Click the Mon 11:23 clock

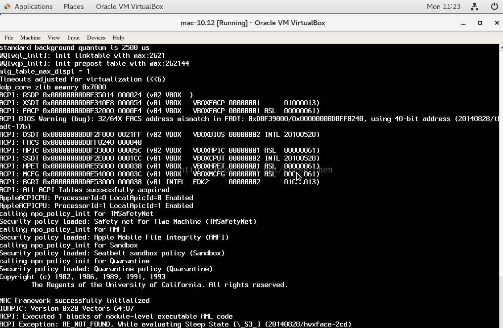click(443, 6)
